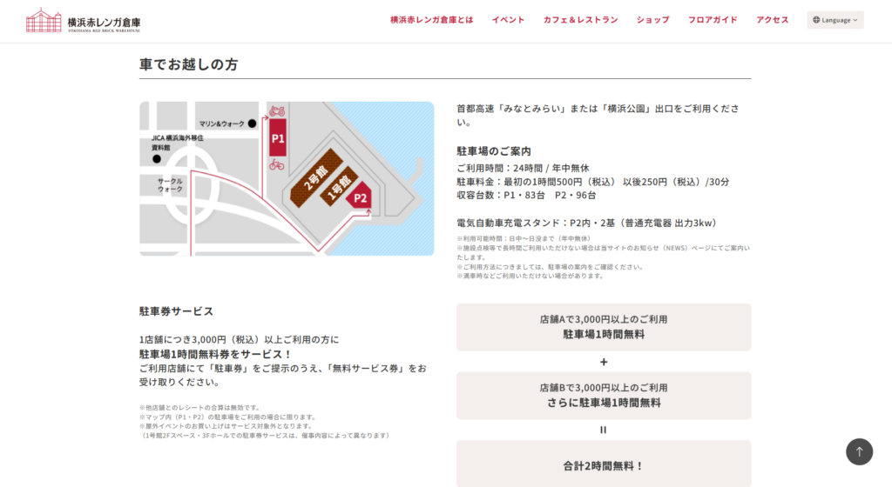This screenshot has height=487, width=892.
Task: Click the 駐車券サービス heading
Action: pyautogui.click(x=176, y=311)
